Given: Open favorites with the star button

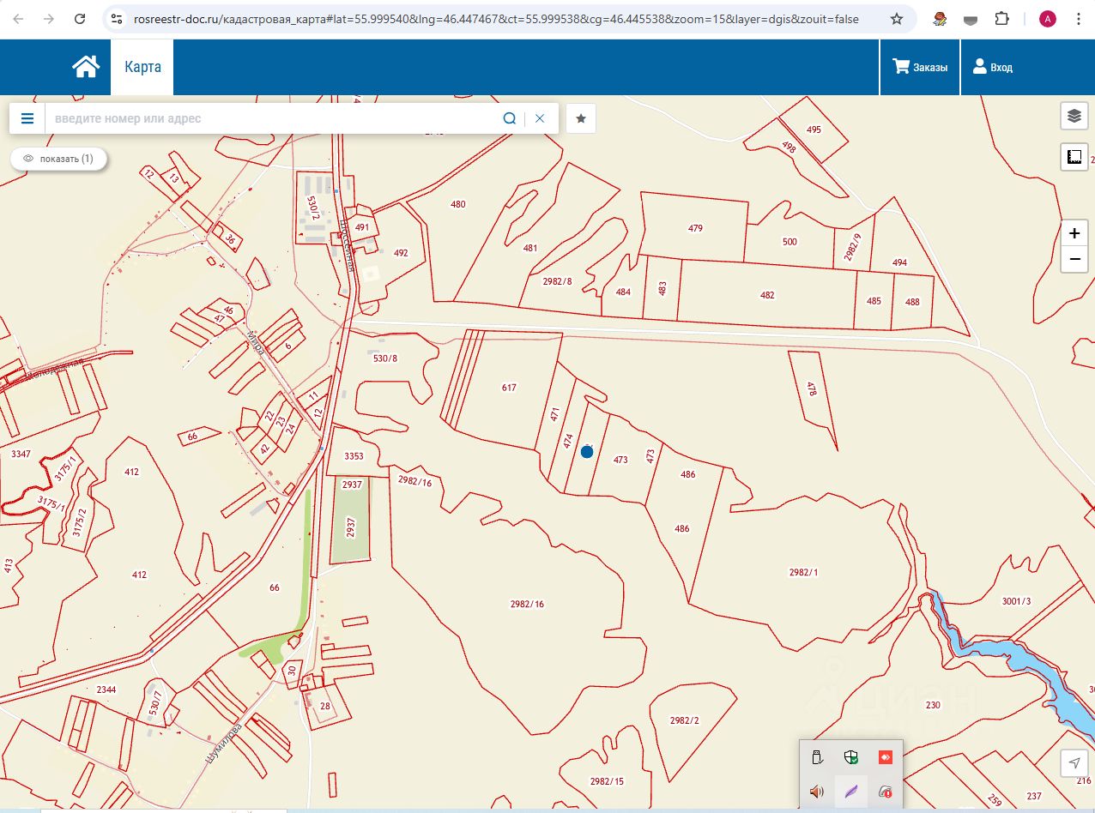Looking at the screenshot, I should click(x=581, y=118).
